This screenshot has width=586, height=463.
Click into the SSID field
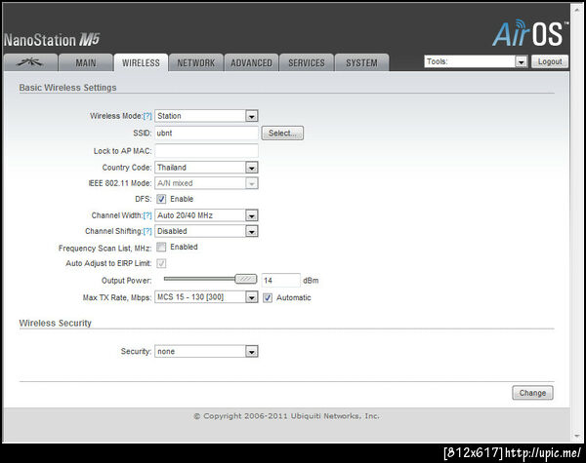[206, 134]
